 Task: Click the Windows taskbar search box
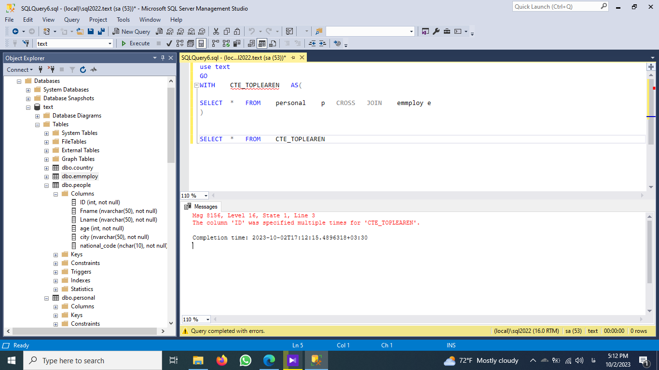pos(93,360)
